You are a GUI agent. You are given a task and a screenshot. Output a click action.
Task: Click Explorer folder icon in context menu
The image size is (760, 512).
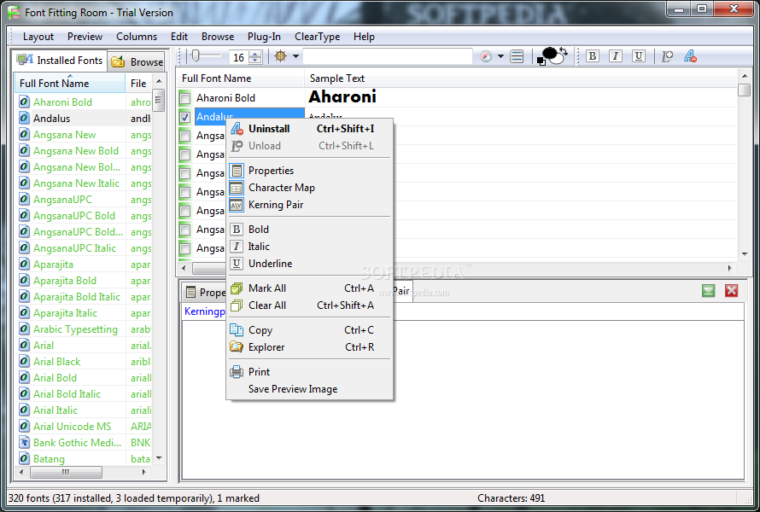point(237,346)
